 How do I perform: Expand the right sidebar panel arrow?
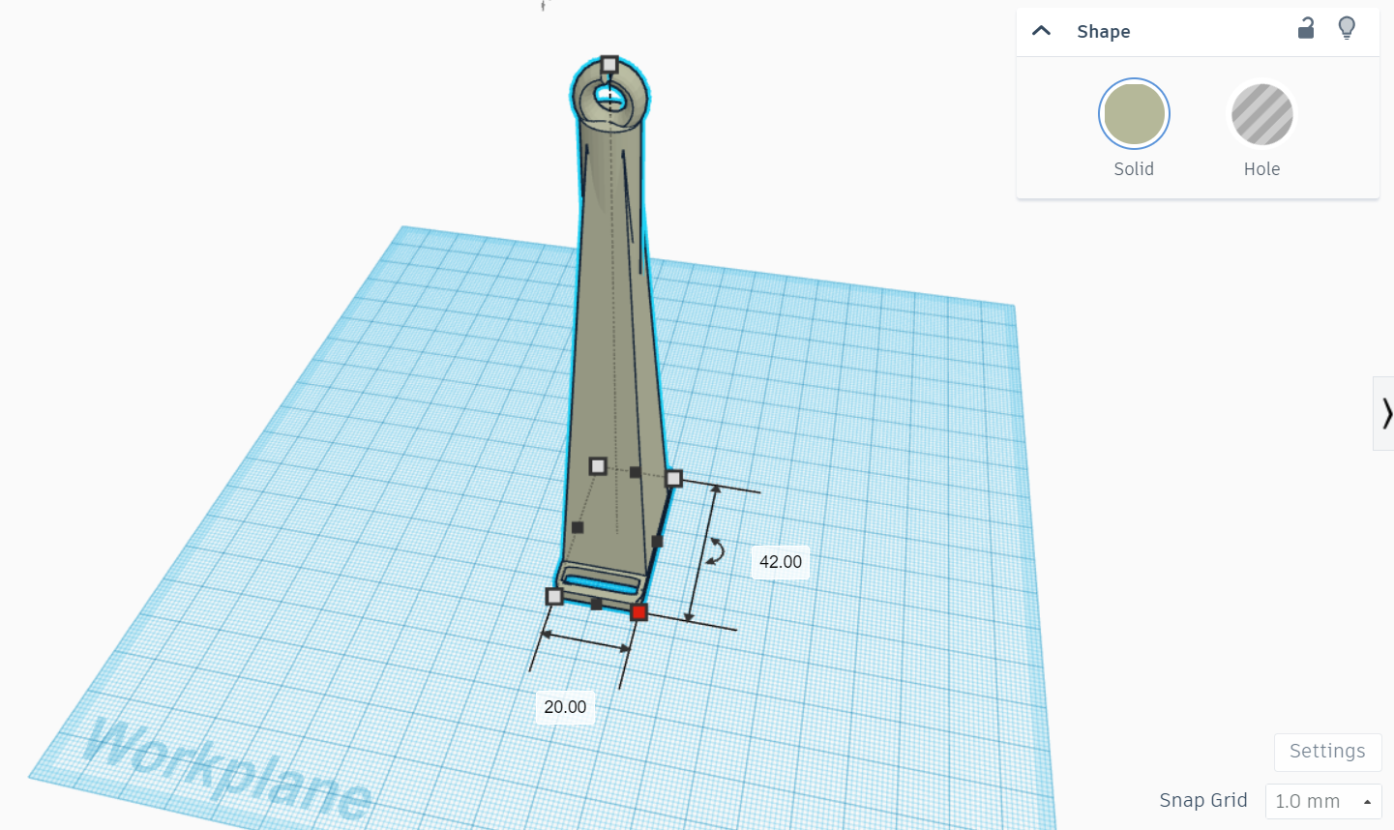coord(1387,414)
